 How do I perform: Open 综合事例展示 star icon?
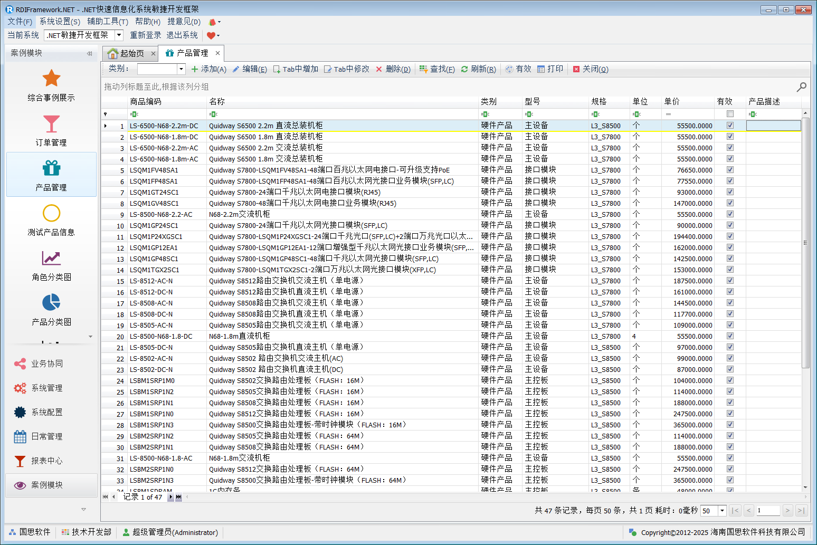51,79
